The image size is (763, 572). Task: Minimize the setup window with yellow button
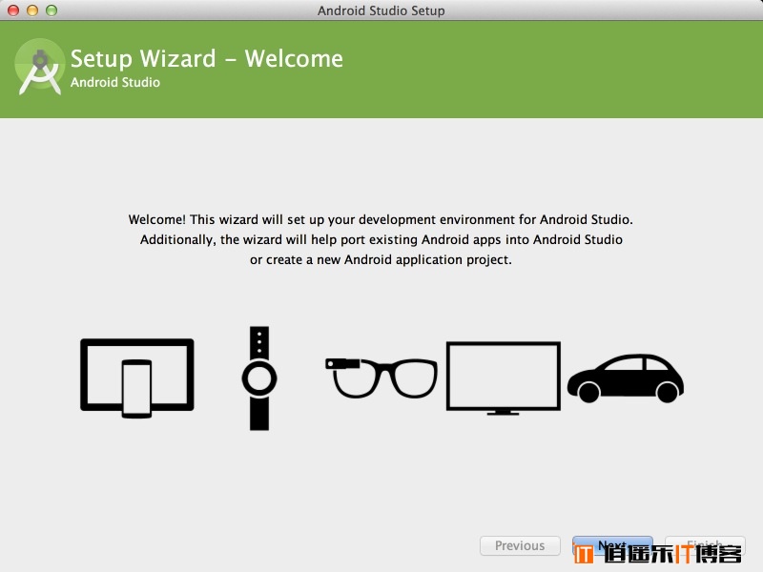[32, 10]
